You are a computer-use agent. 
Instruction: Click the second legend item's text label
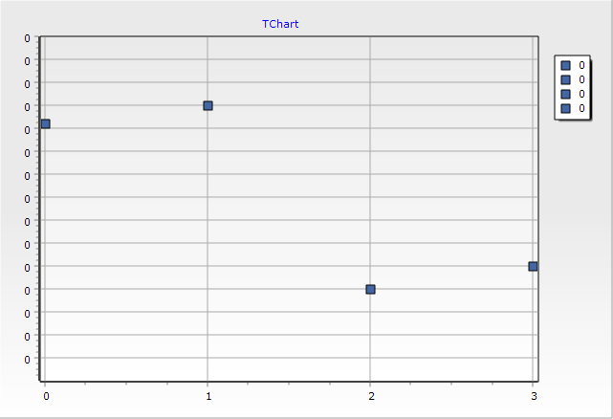coord(581,79)
